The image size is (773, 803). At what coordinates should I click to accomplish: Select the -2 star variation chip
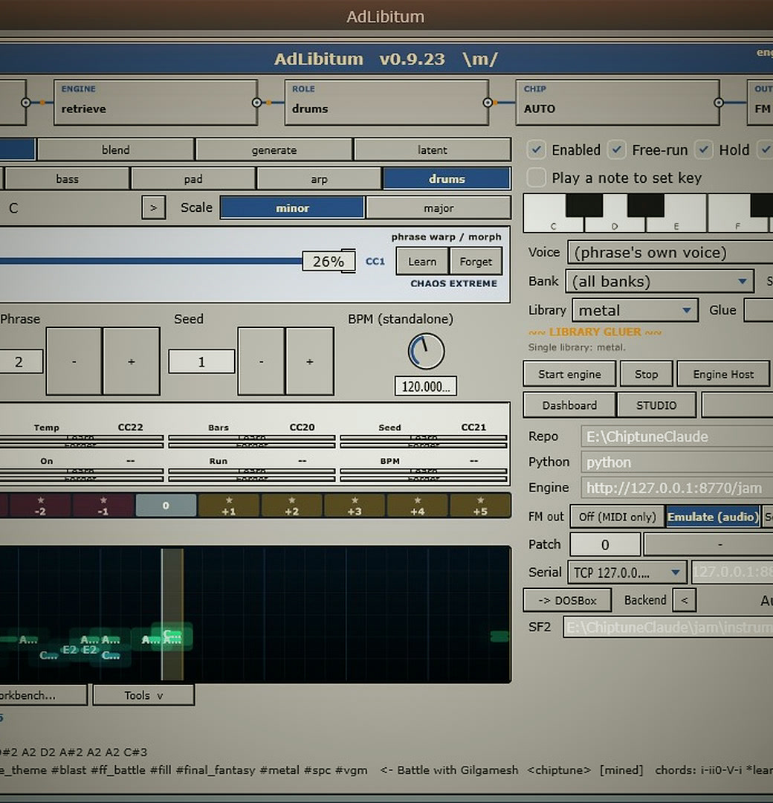click(x=40, y=506)
